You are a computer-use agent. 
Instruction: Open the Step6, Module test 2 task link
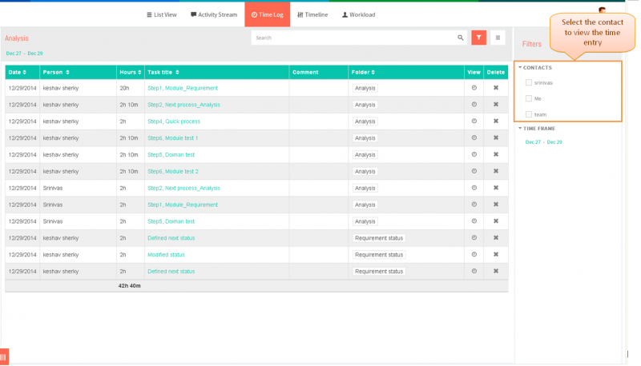tap(173, 172)
